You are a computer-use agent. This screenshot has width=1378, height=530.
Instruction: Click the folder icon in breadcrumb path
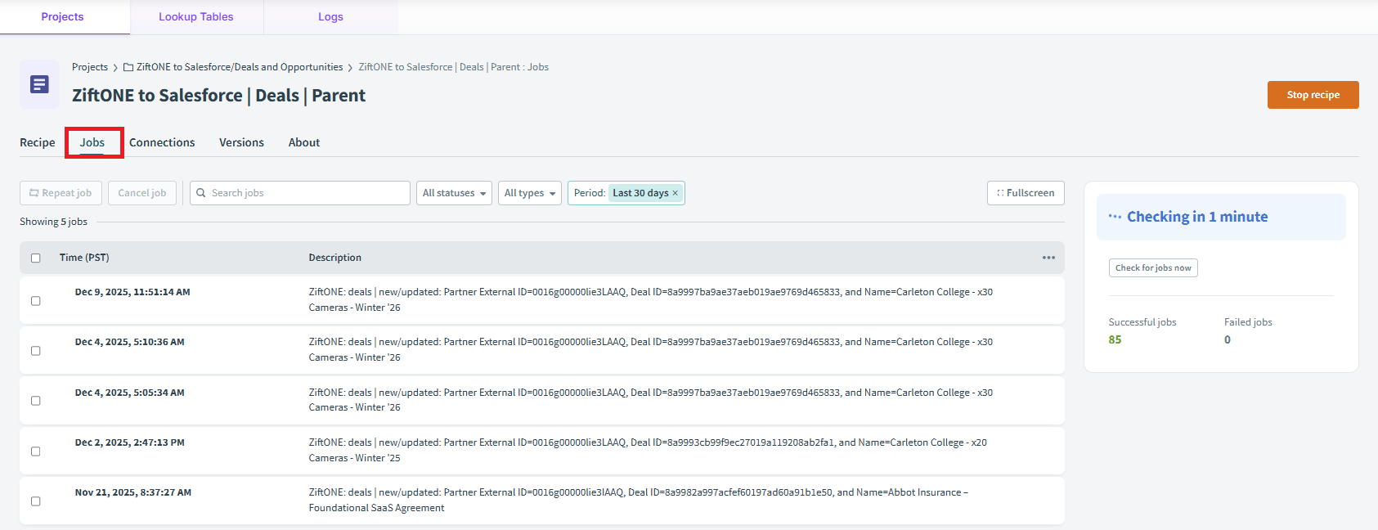(x=128, y=67)
